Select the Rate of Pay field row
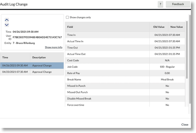This screenshot has width=196, height=133. point(125,73)
